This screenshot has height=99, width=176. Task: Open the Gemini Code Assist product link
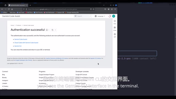21,39
